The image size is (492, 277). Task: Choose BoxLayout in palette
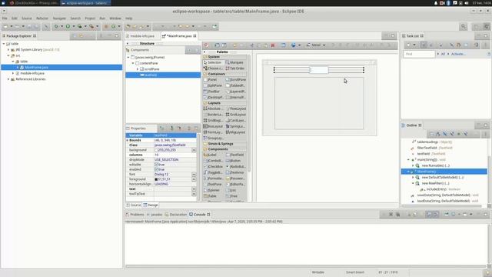point(214,126)
